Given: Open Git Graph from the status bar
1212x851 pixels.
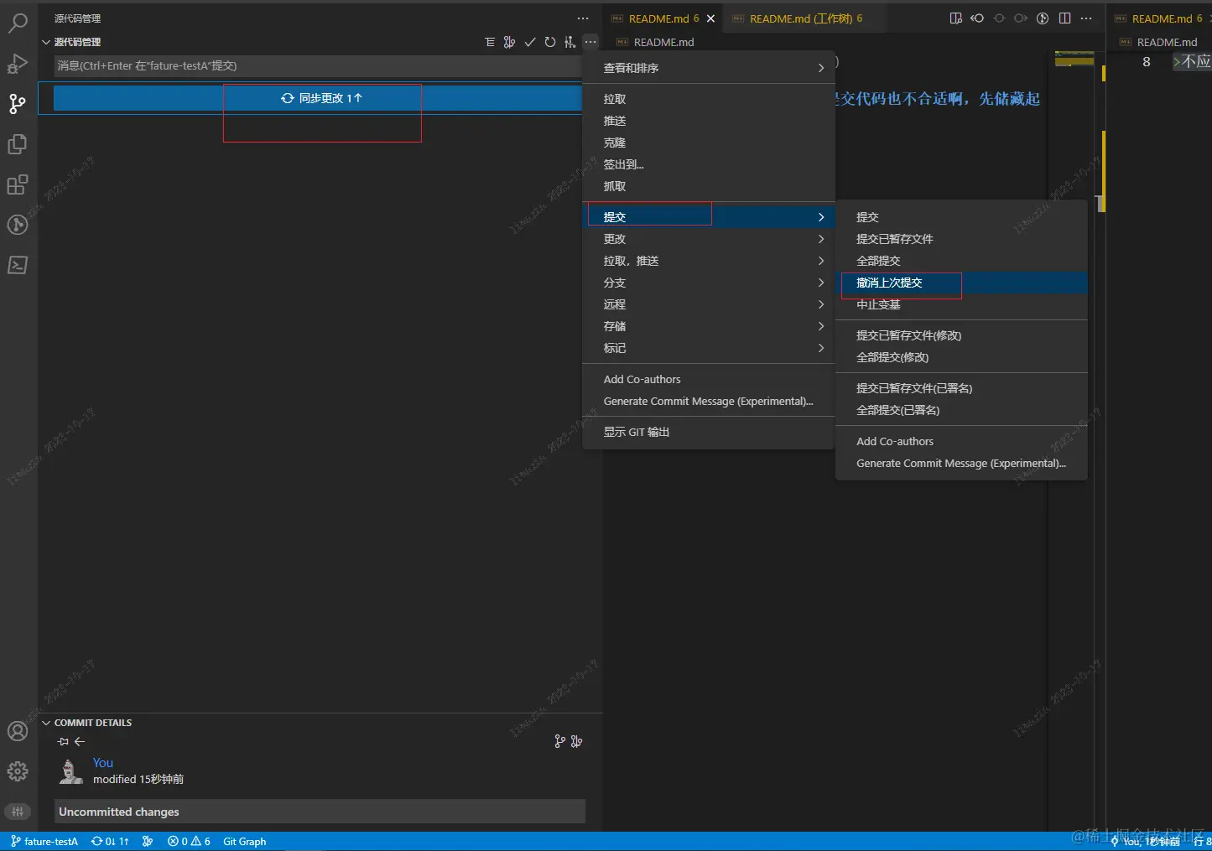Looking at the screenshot, I should [x=243, y=841].
